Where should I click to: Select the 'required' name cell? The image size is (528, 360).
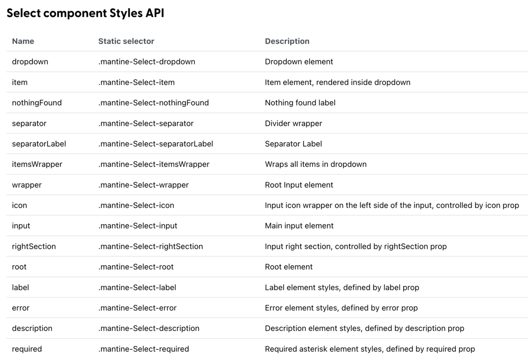click(27, 349)
